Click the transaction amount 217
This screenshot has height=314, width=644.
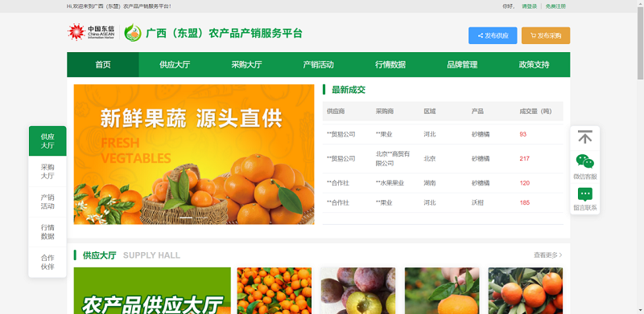click(525, 159)
